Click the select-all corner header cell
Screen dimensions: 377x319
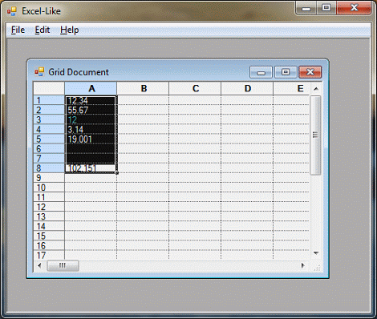pyautogui.click(x=49, y=88)
